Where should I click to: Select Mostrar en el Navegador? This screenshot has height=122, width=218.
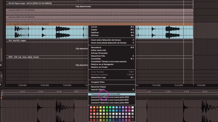(112, 64)
